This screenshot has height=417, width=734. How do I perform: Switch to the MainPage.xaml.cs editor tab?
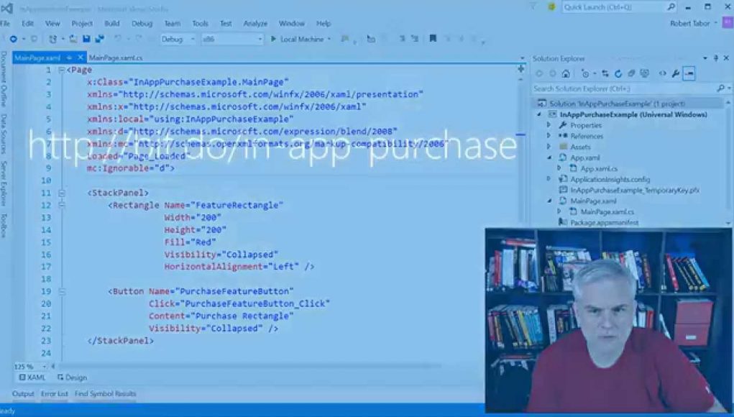coord(116,58)
